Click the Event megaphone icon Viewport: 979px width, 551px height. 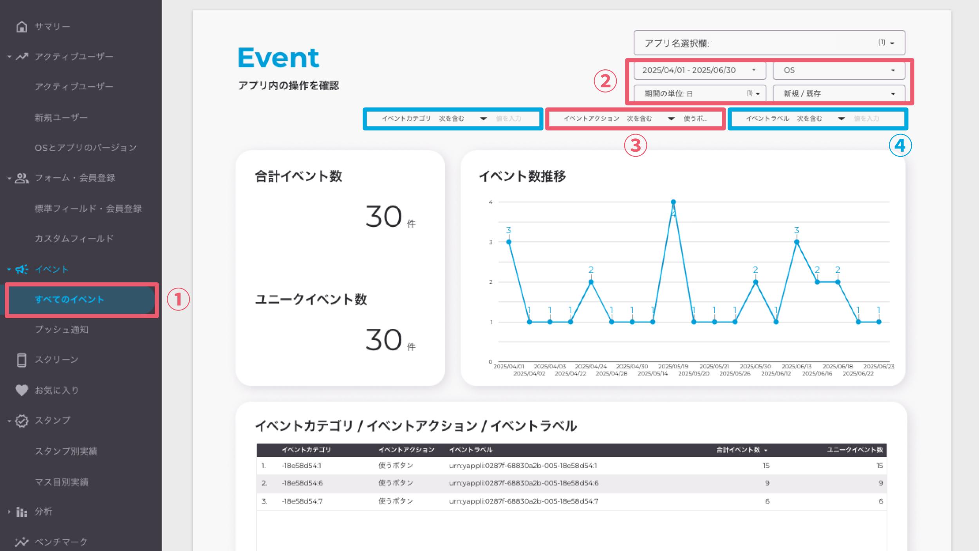coord(22,269)
